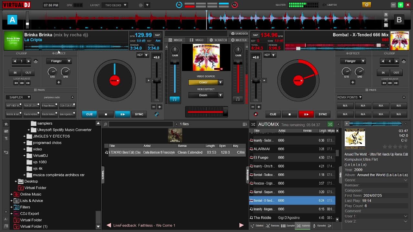Open video source Cover dropdown
The image size is (413, 232).
pos(206,82)
